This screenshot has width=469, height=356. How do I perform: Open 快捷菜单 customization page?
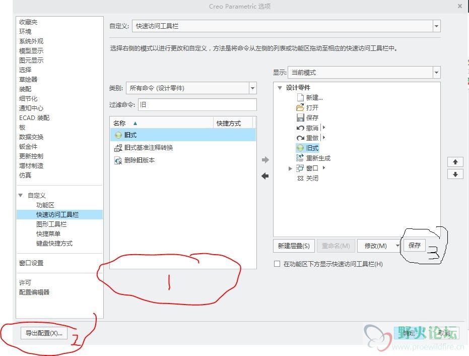48,234
